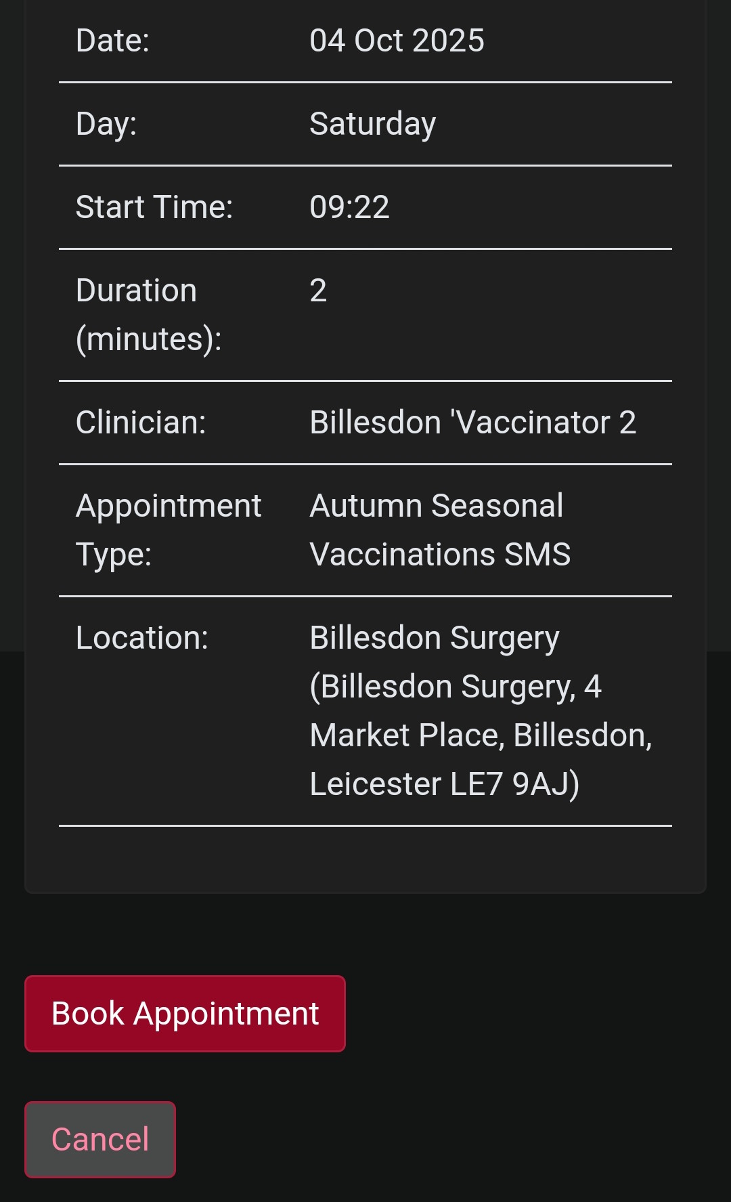
Task: Click the 04 Oct 2025 date value
Action: pyautogui.click(x=397, y=41)
